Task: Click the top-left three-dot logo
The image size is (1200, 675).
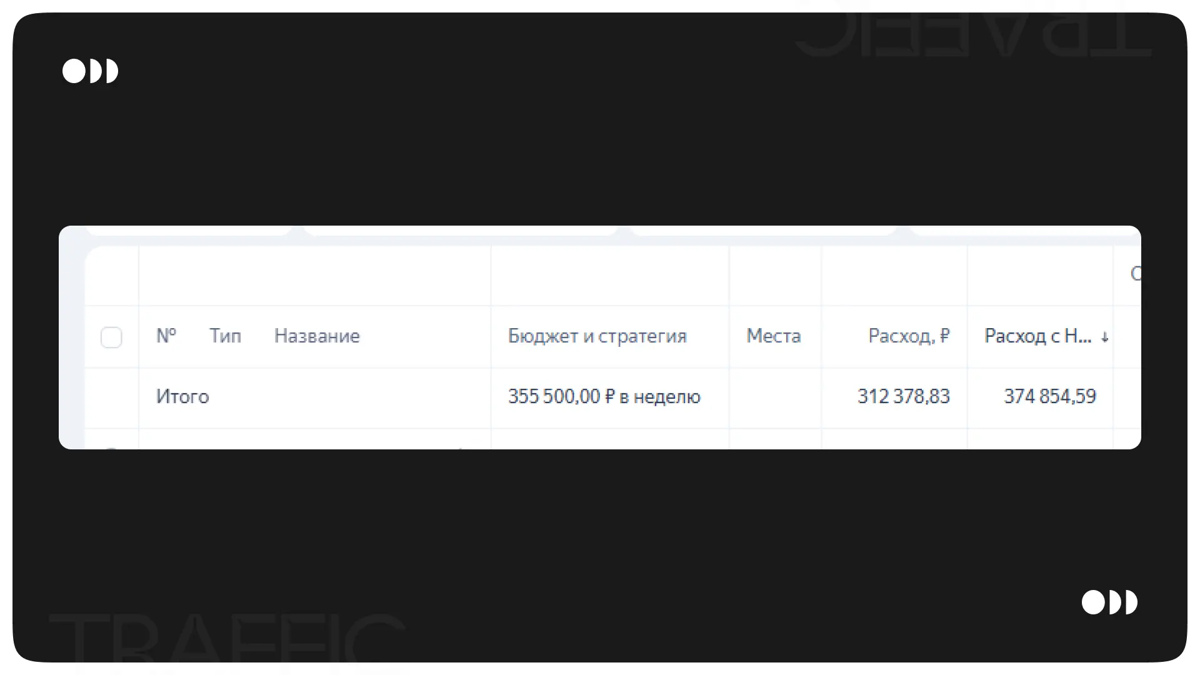Action: tap(91, 71)
